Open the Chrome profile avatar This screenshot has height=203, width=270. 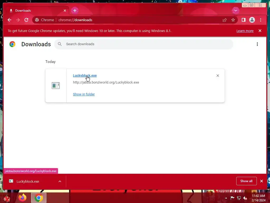252,20
